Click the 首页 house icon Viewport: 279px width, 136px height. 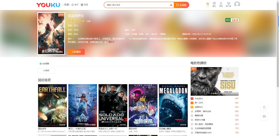point(72,5)
